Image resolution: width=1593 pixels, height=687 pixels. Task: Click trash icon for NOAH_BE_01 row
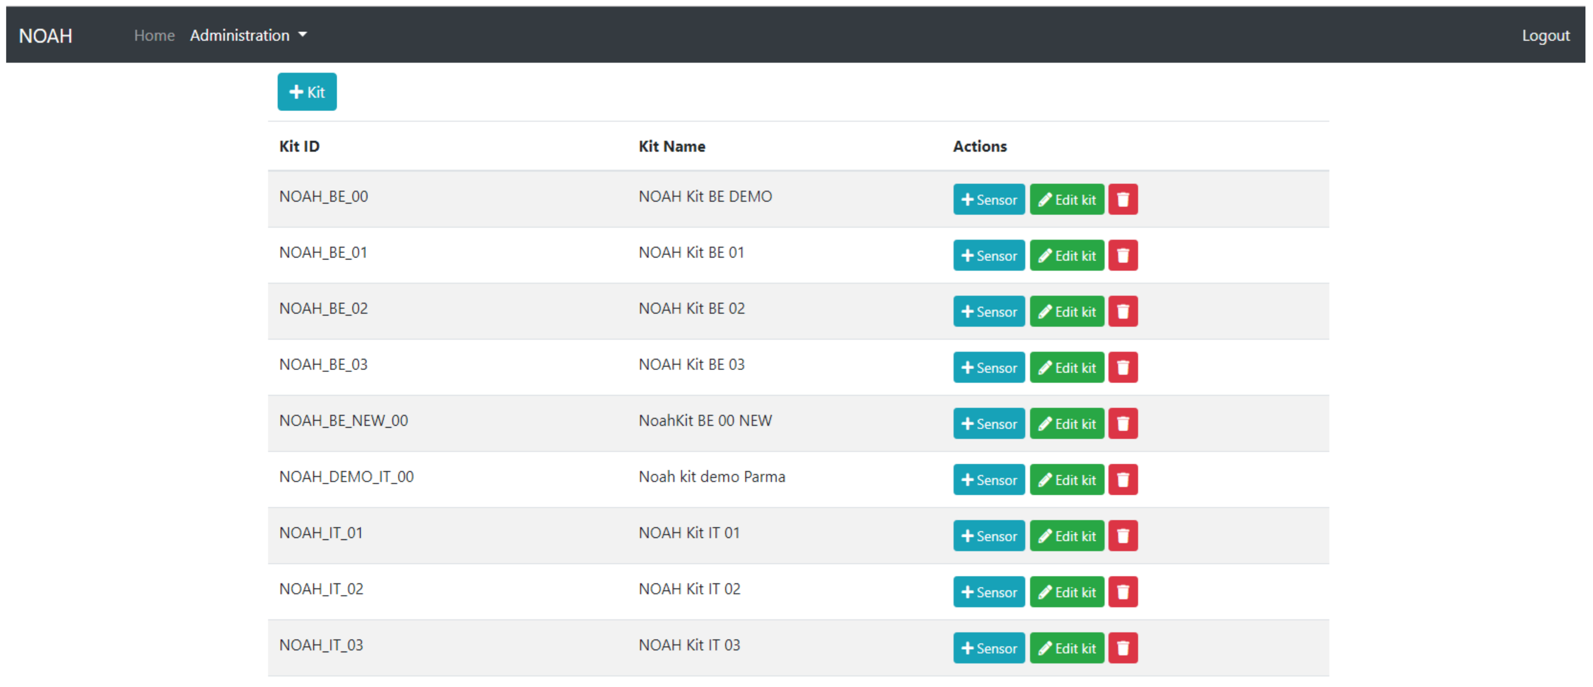(x=1122, y=256)
